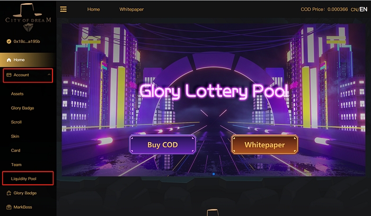Viewport: 371px width, 216px height.
Task: Open Liquidity Pool under Account
Action: (24, 178)
